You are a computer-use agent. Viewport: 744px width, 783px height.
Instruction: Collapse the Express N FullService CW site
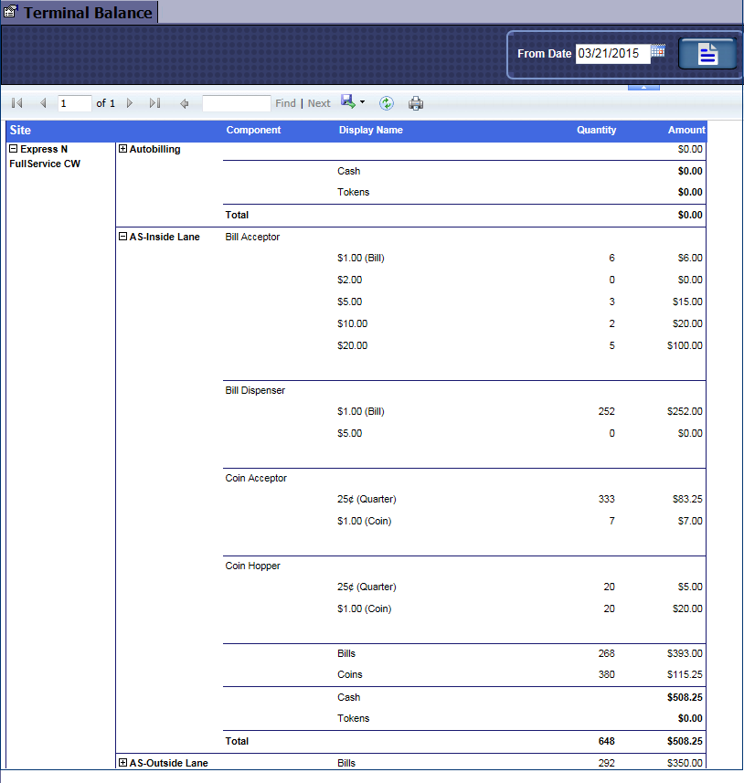tap(14, 149)
